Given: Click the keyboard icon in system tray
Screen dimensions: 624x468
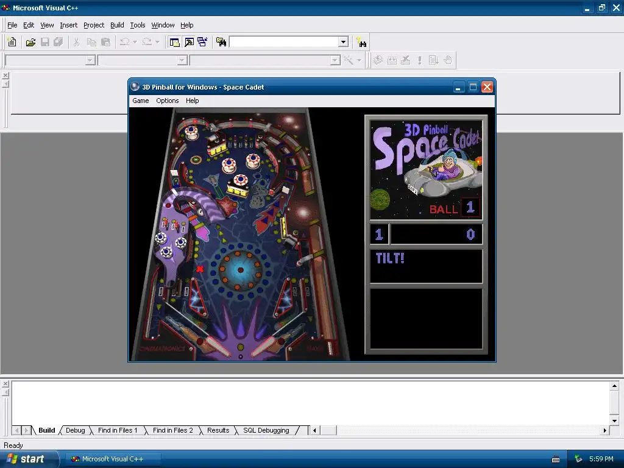Looking at the screenshot, I should tap(556, 459).
